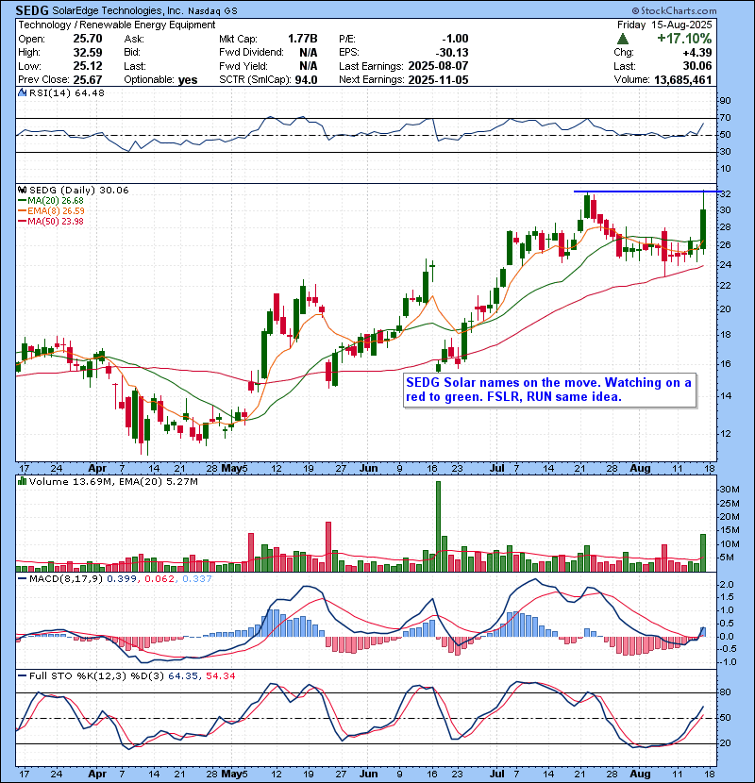Click the High value 32.59

click(88, 53)
